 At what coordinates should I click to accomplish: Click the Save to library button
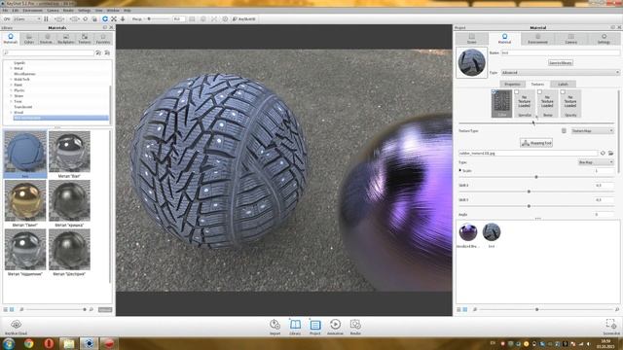click(561, 62)
